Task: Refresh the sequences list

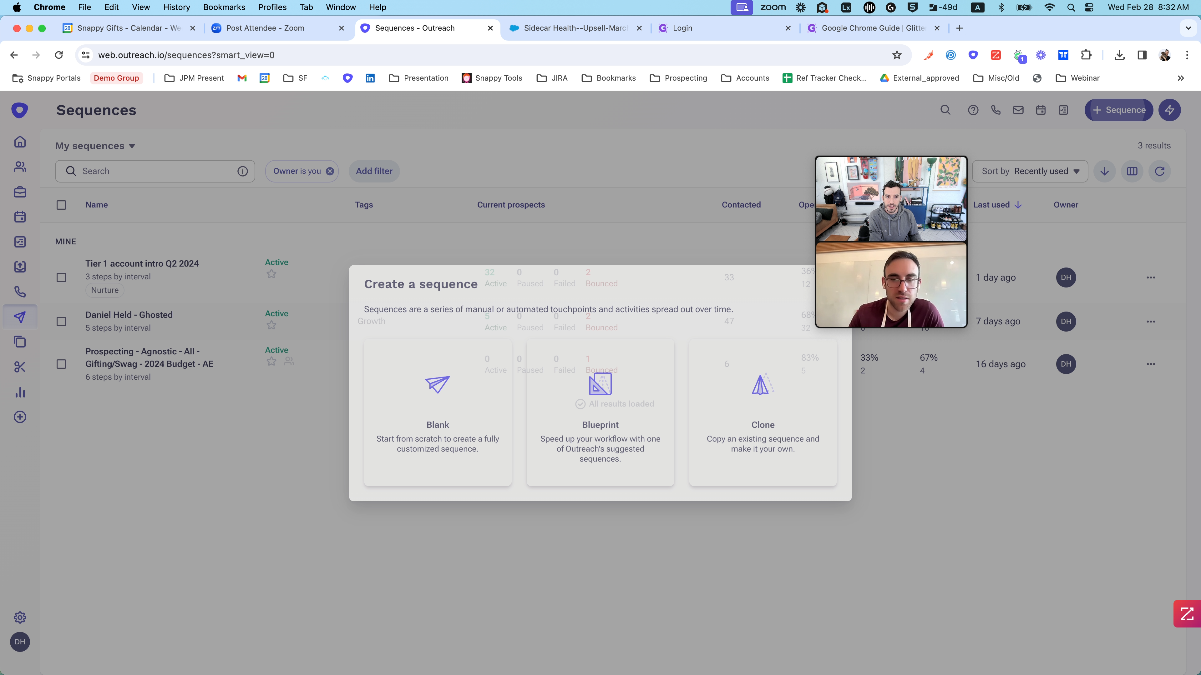Action: (x=1159, y=172)
